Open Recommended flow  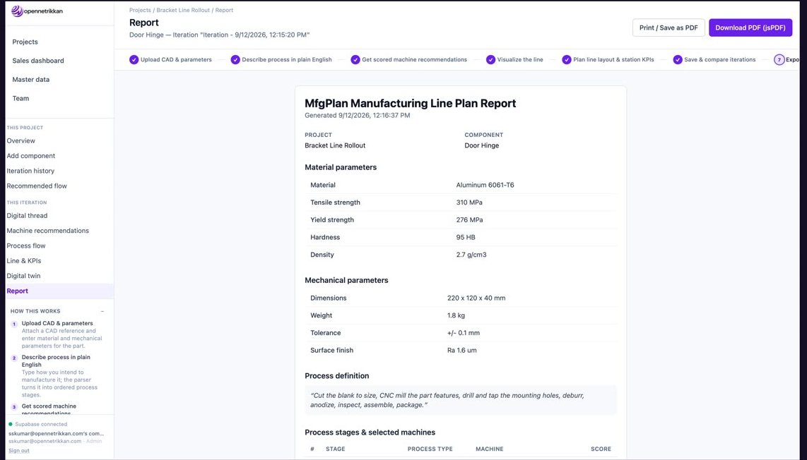click(37, 186)
